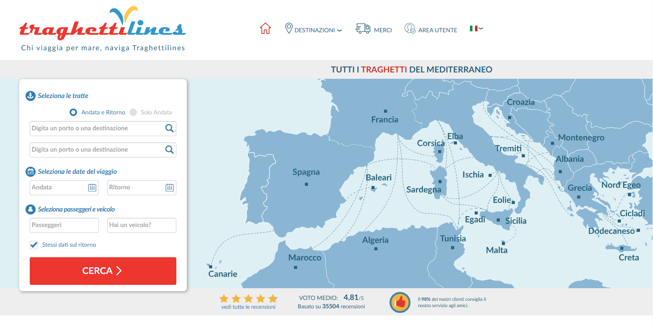653x328 pixels.
Task: Select the Andata e Ritorno radio button
Action: (73, 112)
